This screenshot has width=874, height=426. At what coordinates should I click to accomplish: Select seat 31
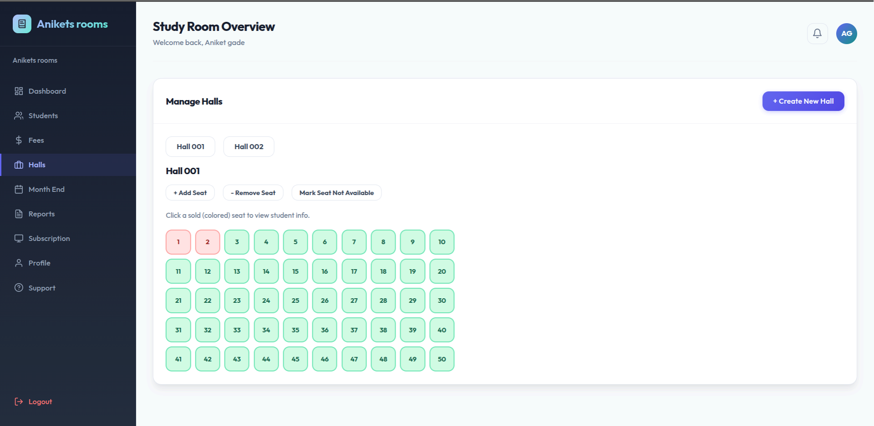click(x=178, y=330)
